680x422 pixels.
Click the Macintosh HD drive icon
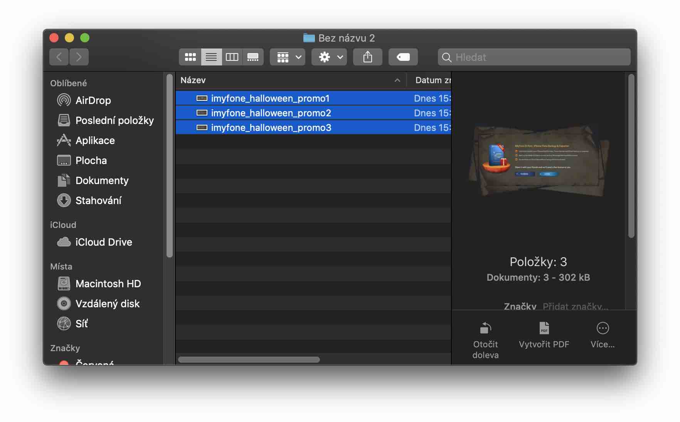point(64,284)
